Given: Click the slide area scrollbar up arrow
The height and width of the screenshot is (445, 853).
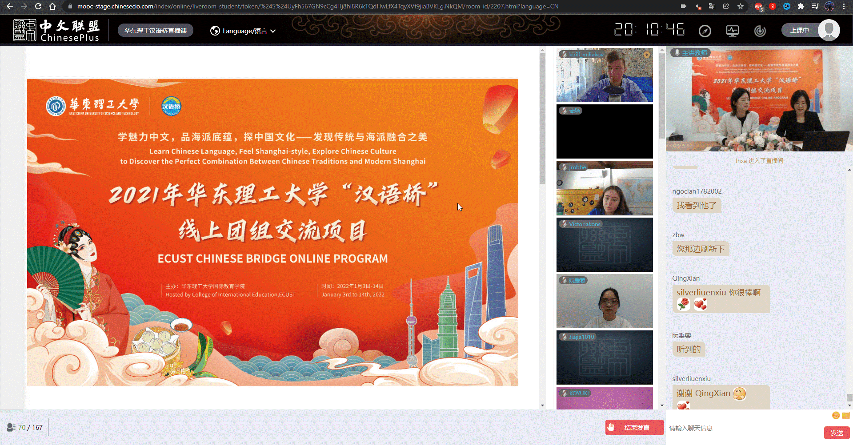Looking at the screenshot, I should 542,50.
